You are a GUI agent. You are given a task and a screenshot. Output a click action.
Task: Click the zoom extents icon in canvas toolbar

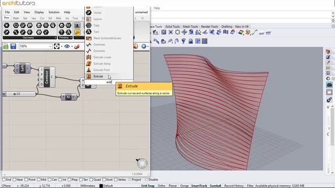point(57,46)
